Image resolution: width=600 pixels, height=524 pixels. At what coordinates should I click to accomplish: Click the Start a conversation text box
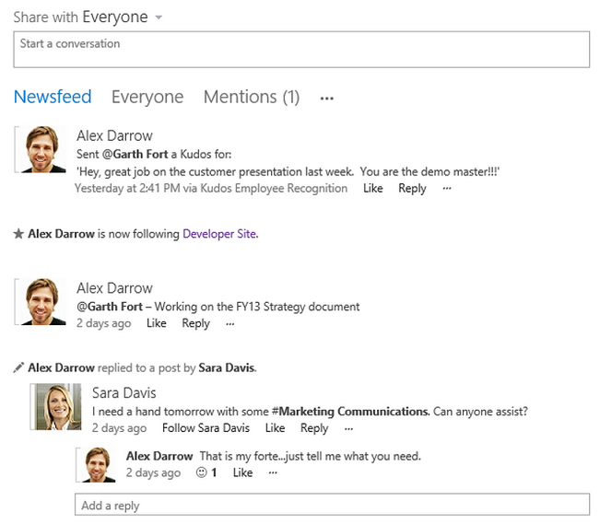point(300,50)
